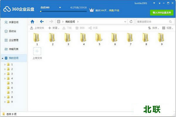Click 我的空间 in the breadcrumb path
176x117 pixels.
[x=70, y=22]
